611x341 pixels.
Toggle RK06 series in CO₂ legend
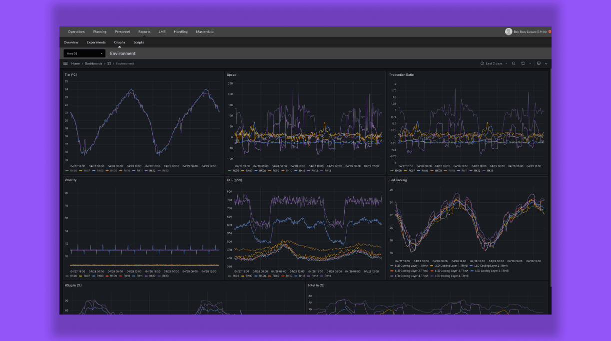point(236,276)
